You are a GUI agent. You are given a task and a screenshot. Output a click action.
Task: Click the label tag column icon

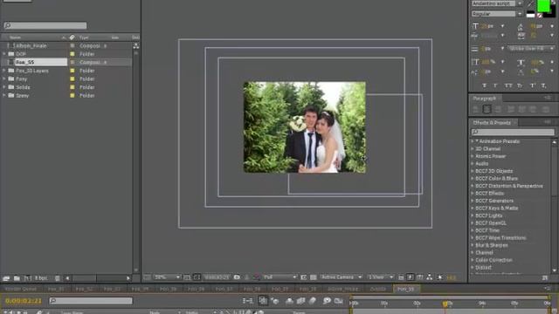(x=72, y=38)
